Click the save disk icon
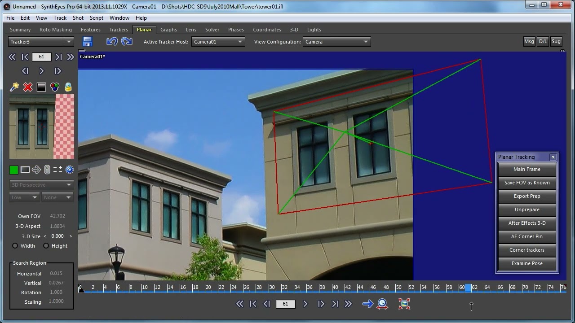The height and width of the screenshot is (323, 575). pyautogui.click(x=88, y=42)
